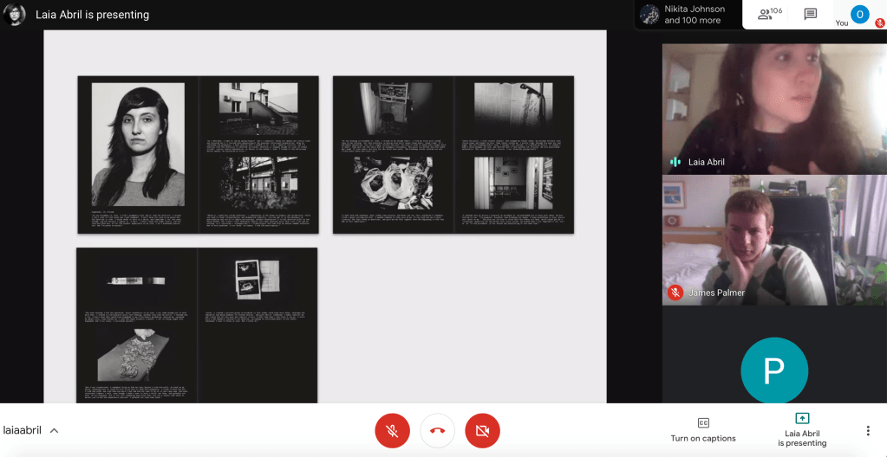The image size is (887, 457).
Task: Click James Palmer's muted mic icon
Action: 675,293
